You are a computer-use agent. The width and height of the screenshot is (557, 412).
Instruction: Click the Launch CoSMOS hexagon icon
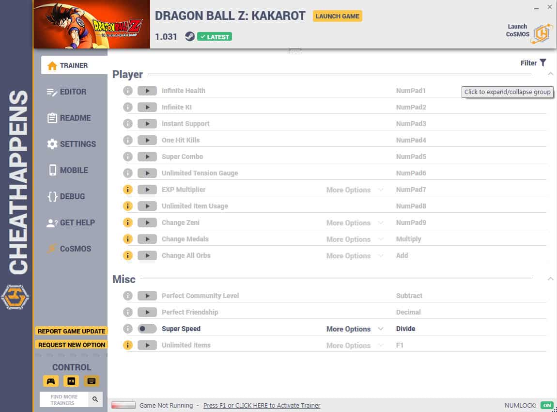coord(542,33)
